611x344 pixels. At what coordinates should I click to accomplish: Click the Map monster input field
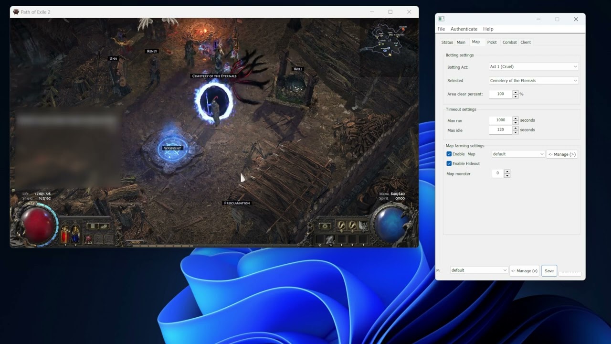pyautogui.click(x=498, y=173)
